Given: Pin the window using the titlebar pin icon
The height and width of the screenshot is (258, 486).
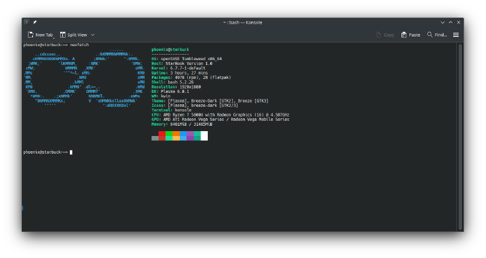Looking at the screenshot, I should pos(35,22).
